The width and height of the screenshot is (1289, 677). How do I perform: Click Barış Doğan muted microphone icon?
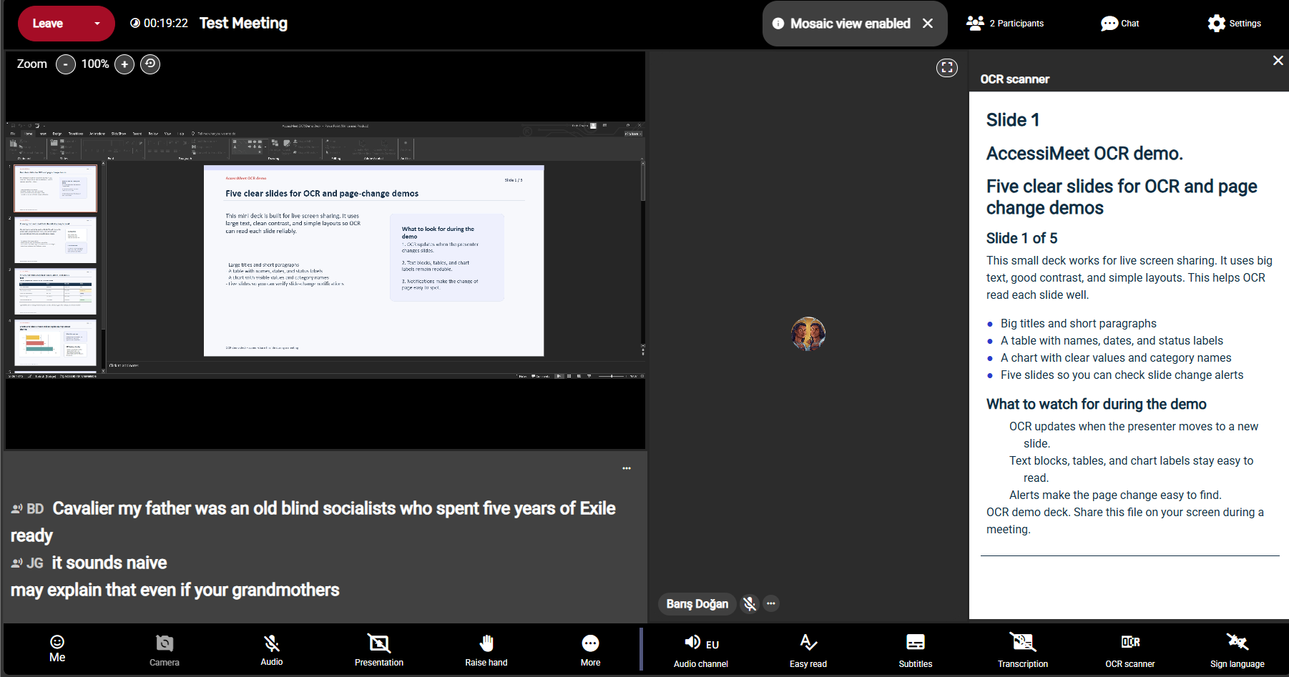(750, 604)
